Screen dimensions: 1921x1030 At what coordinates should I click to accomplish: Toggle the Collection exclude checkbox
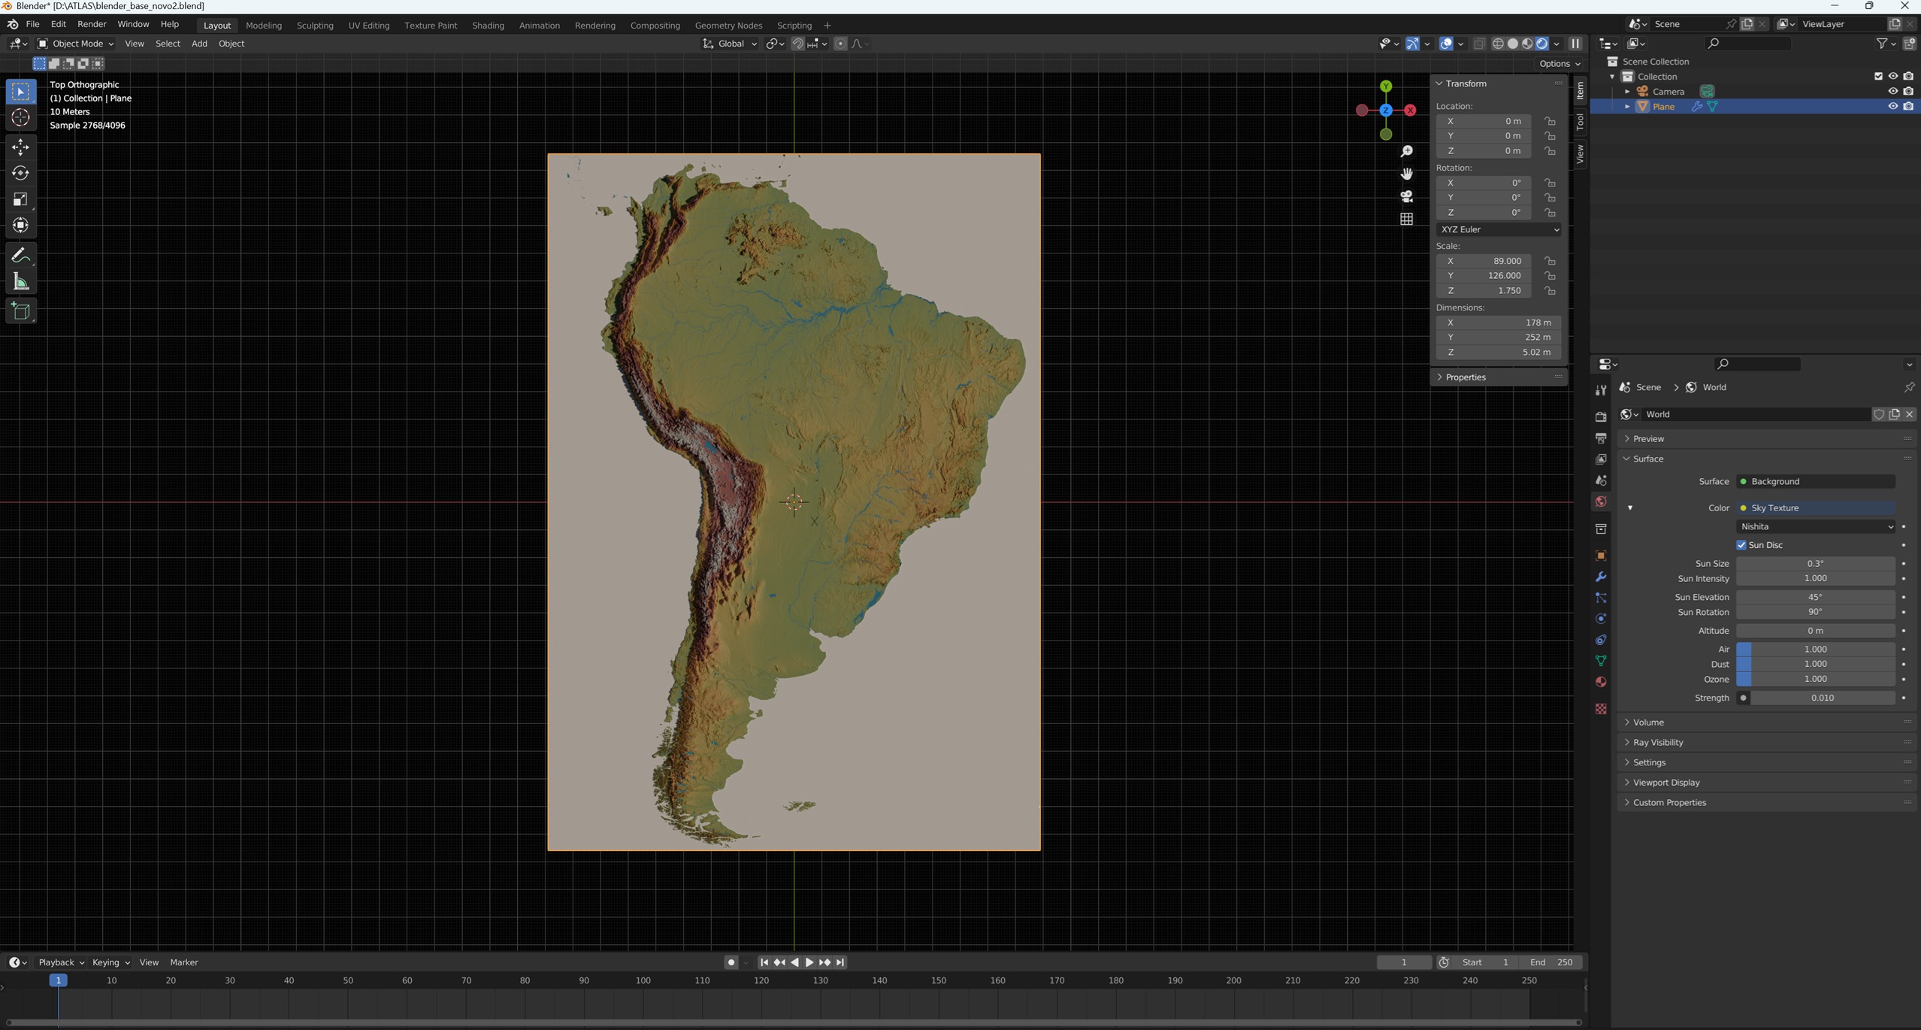click(1878, 77)
